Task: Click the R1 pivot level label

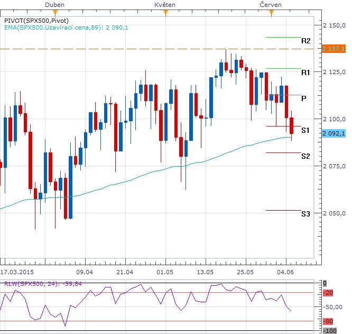Action: click(305, 73)
